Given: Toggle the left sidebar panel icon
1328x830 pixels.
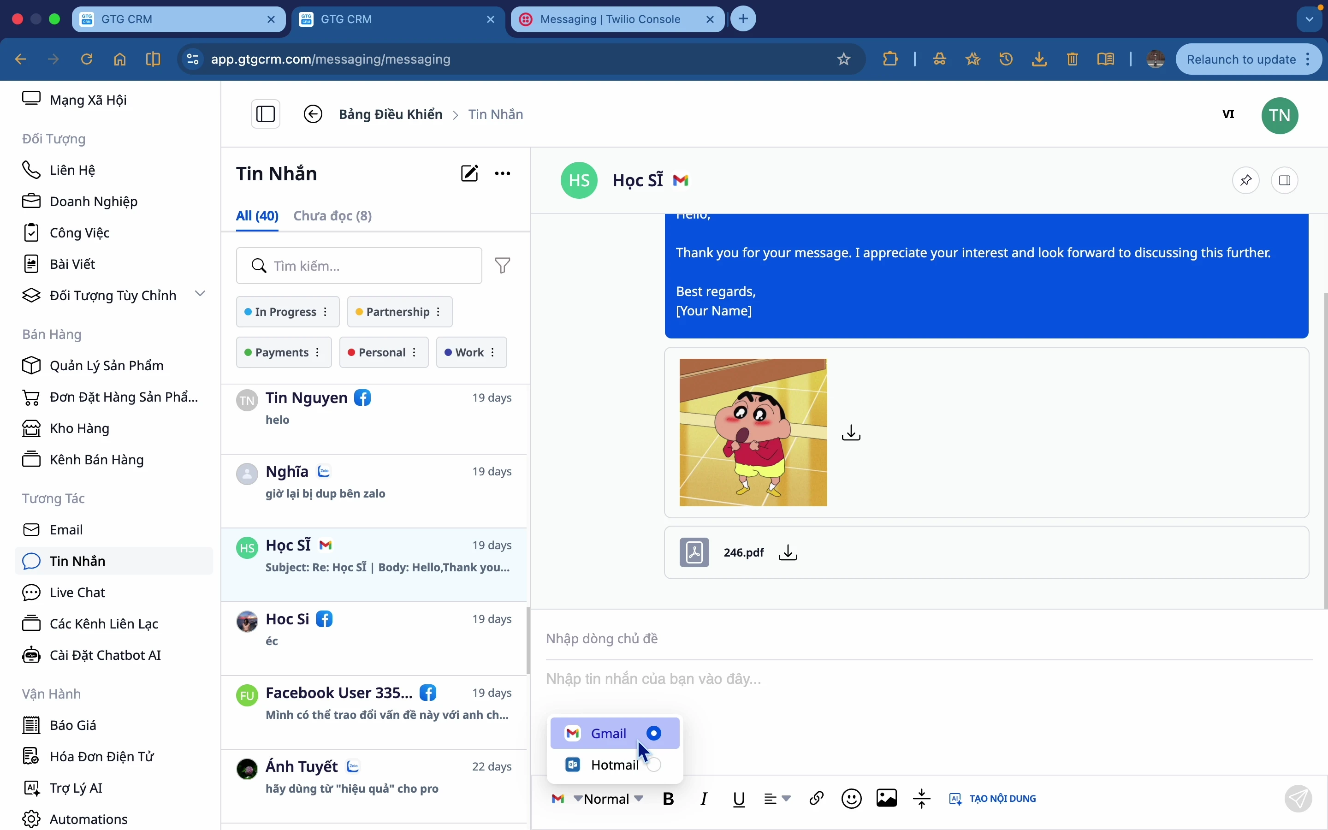Looking at the screenshot, I should 266,114.
